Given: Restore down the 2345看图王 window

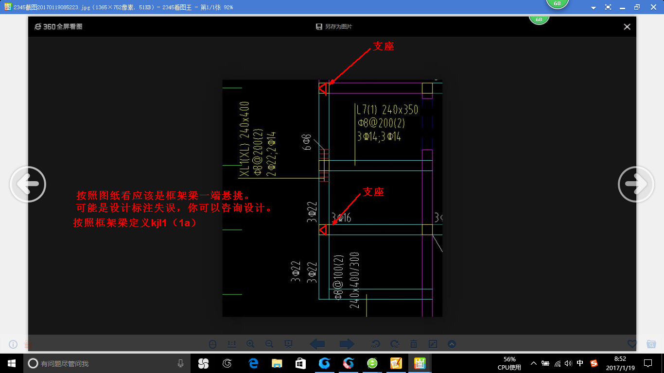Looking at the screenshot, I should pyautogui.click(x=637, y=7).
